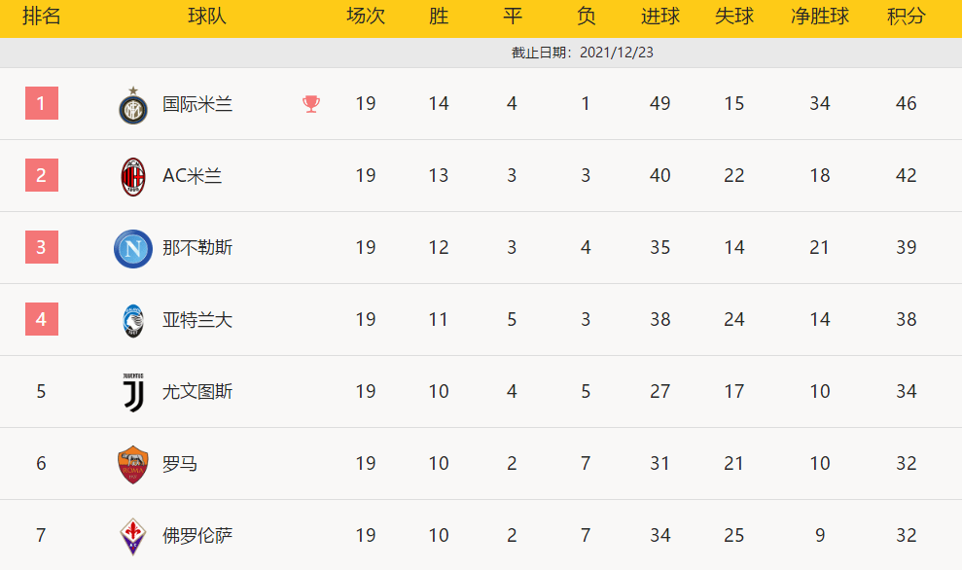
Task: Click the AC Milan club crest
Action: (x=133, y=176)
